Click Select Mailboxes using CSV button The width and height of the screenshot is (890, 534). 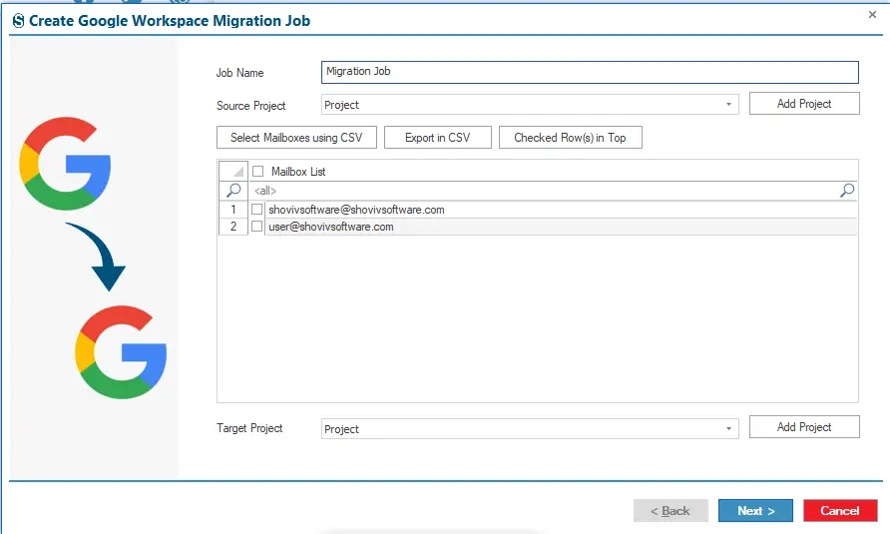click(296, 138)
